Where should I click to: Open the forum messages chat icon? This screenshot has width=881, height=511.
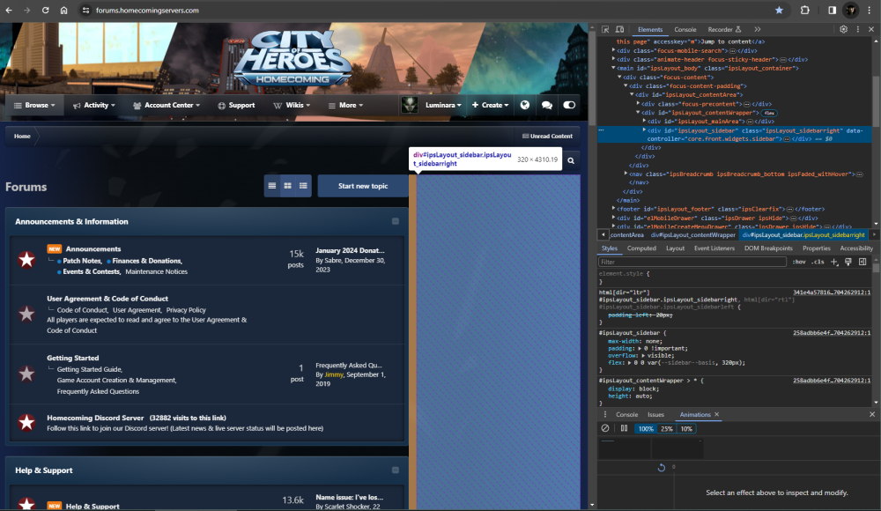pos(547,105)
